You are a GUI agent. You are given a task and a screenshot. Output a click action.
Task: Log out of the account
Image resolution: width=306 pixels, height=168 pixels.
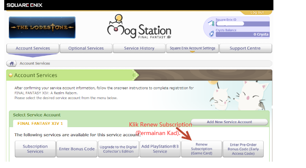[x=257, y=12]
